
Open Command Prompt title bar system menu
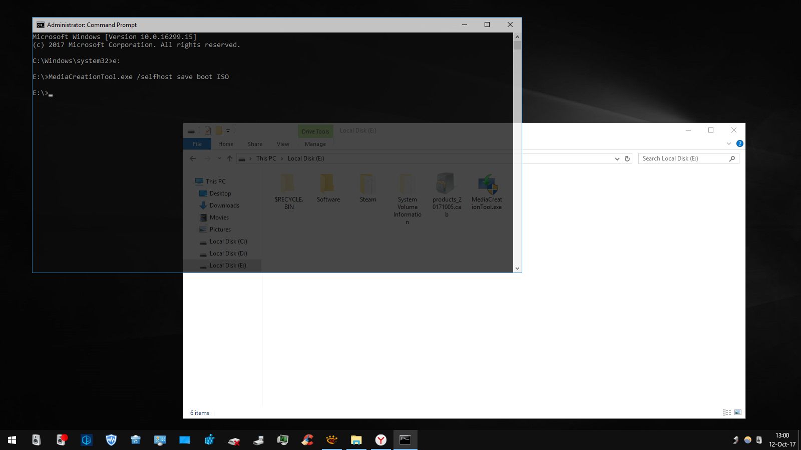click(40, 25)
